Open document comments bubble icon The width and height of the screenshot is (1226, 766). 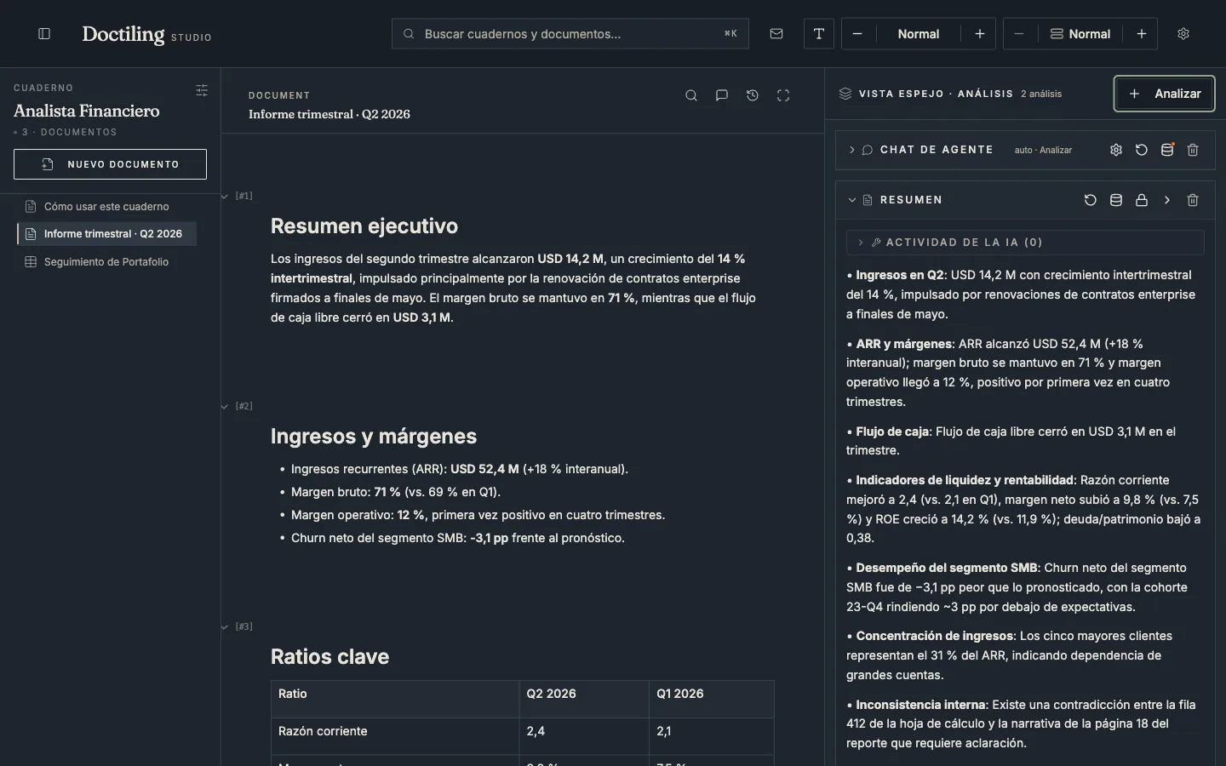pyautogui.click(x=722, y=95)
